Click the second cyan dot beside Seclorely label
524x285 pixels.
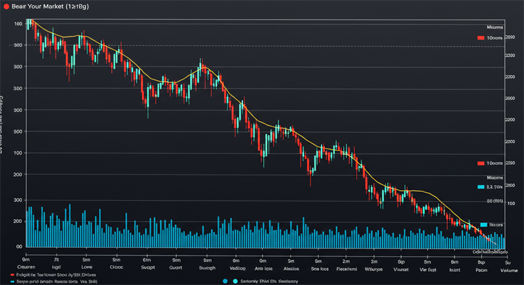click(x=234, y=281)
